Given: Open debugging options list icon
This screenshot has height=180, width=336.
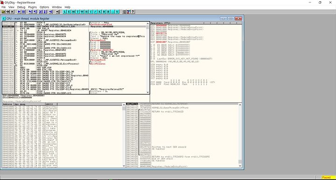Looking at the screenshot, I should tap(124, 12).
